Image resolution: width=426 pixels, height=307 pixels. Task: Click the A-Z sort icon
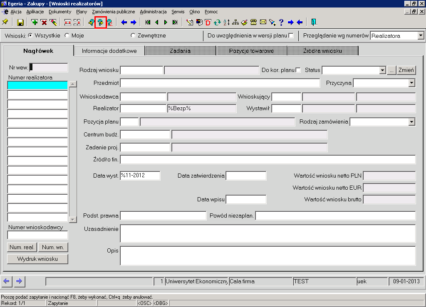point(226,22)
